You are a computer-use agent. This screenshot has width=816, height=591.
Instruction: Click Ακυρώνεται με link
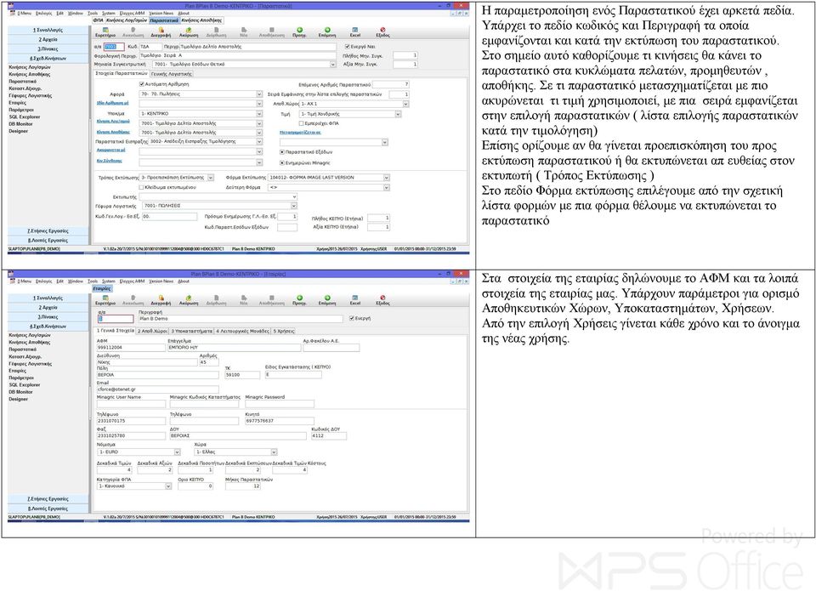110,150
